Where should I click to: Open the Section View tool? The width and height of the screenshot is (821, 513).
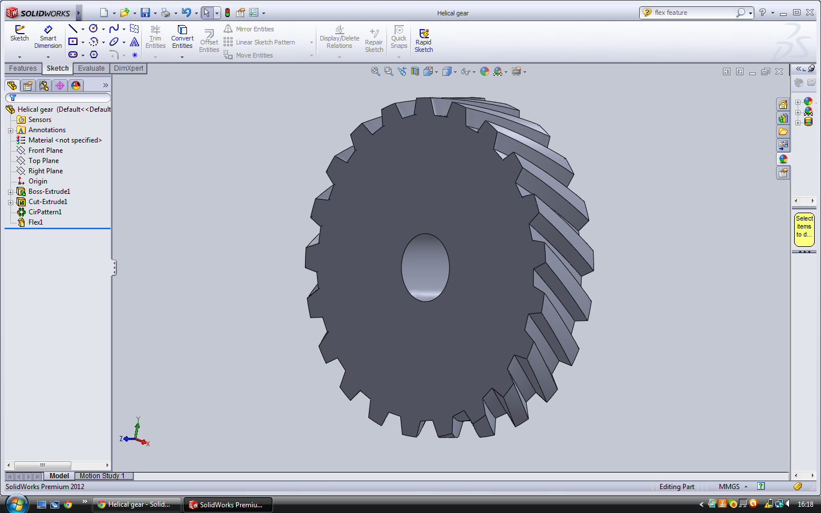click(415, 71)
